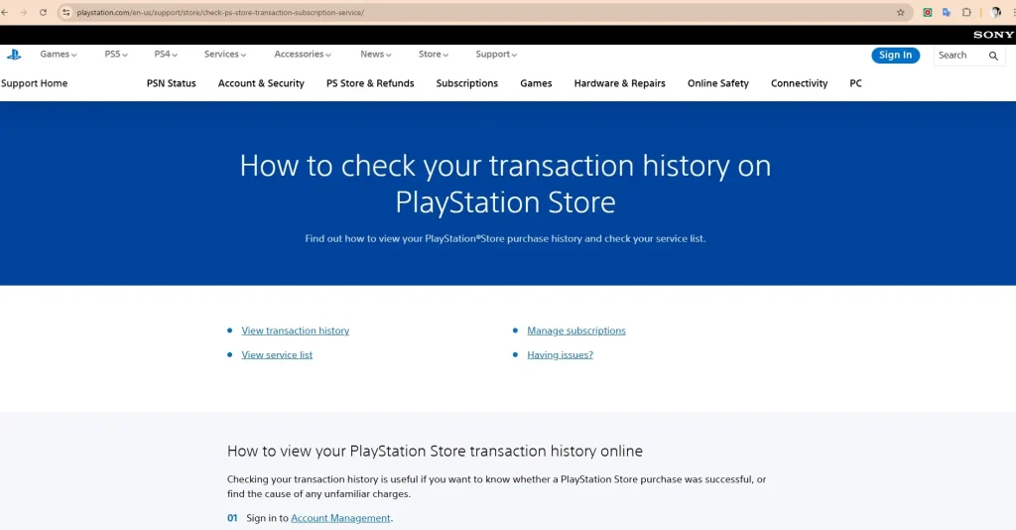This screenshot has height=530, width=1016.
Task: Open PS Store & Refunds section
Action: [370, 83]
